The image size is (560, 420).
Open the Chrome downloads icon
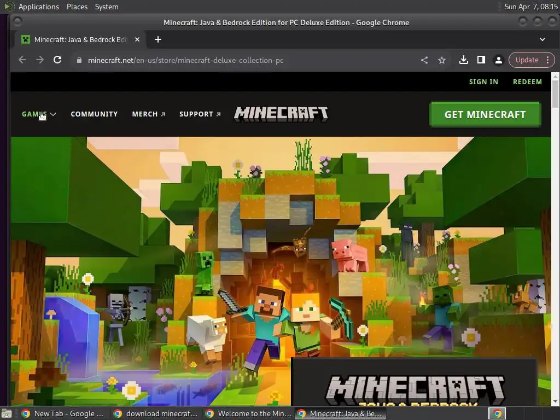464,60
